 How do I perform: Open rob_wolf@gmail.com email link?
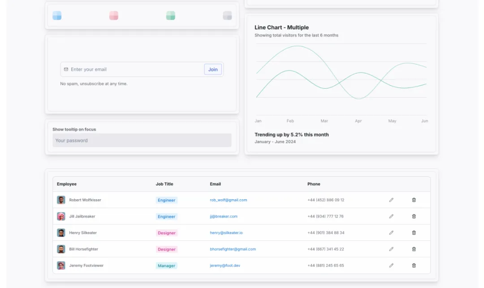(x=229, y=200)
